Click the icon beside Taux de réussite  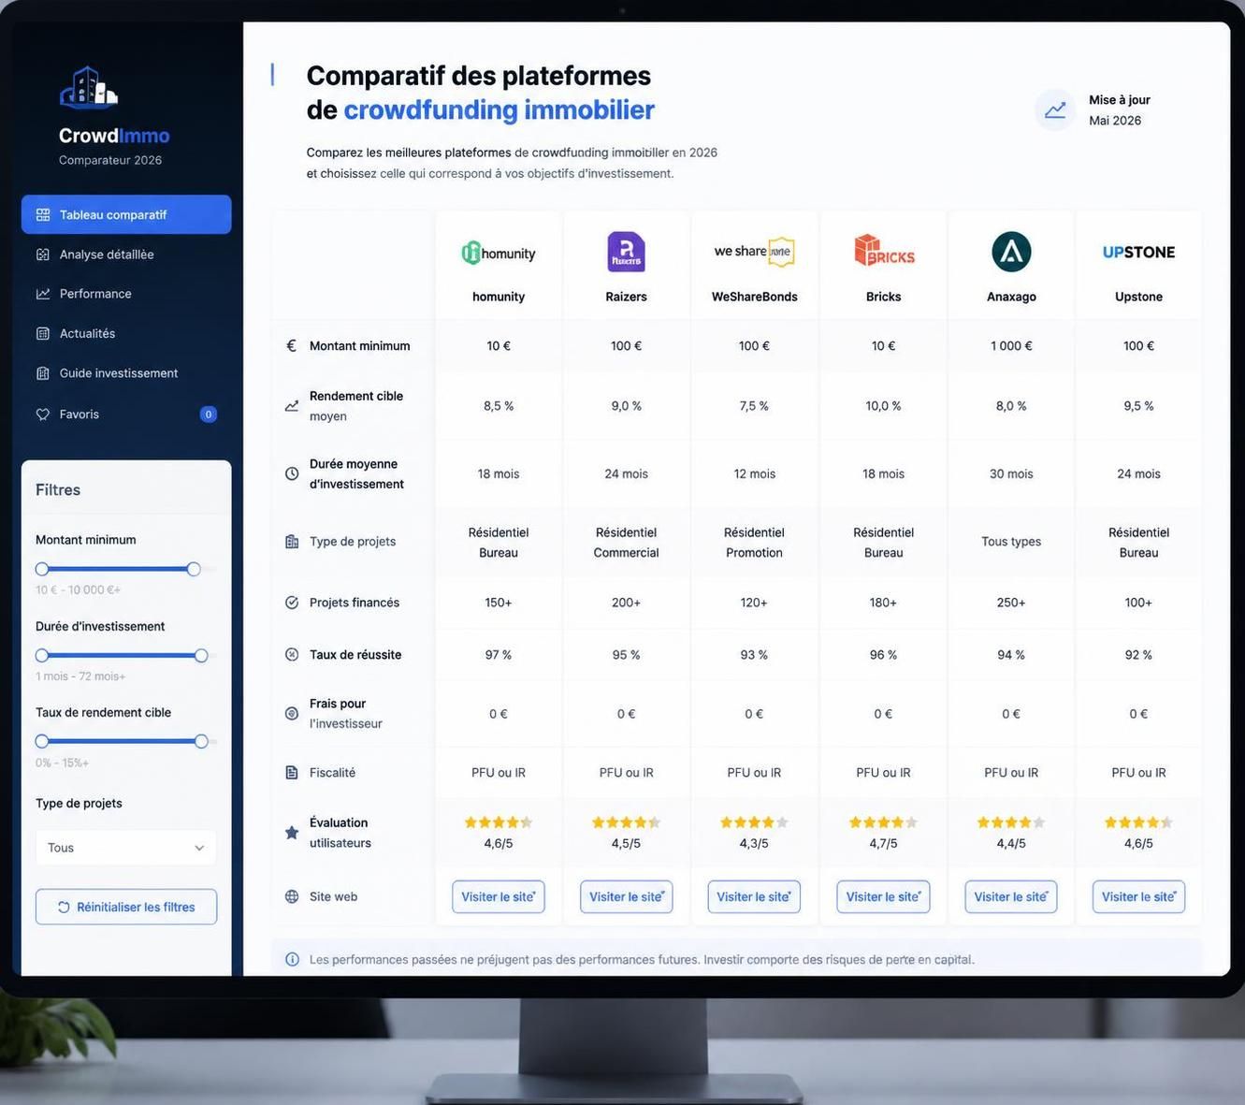click(x=292, y=655)
